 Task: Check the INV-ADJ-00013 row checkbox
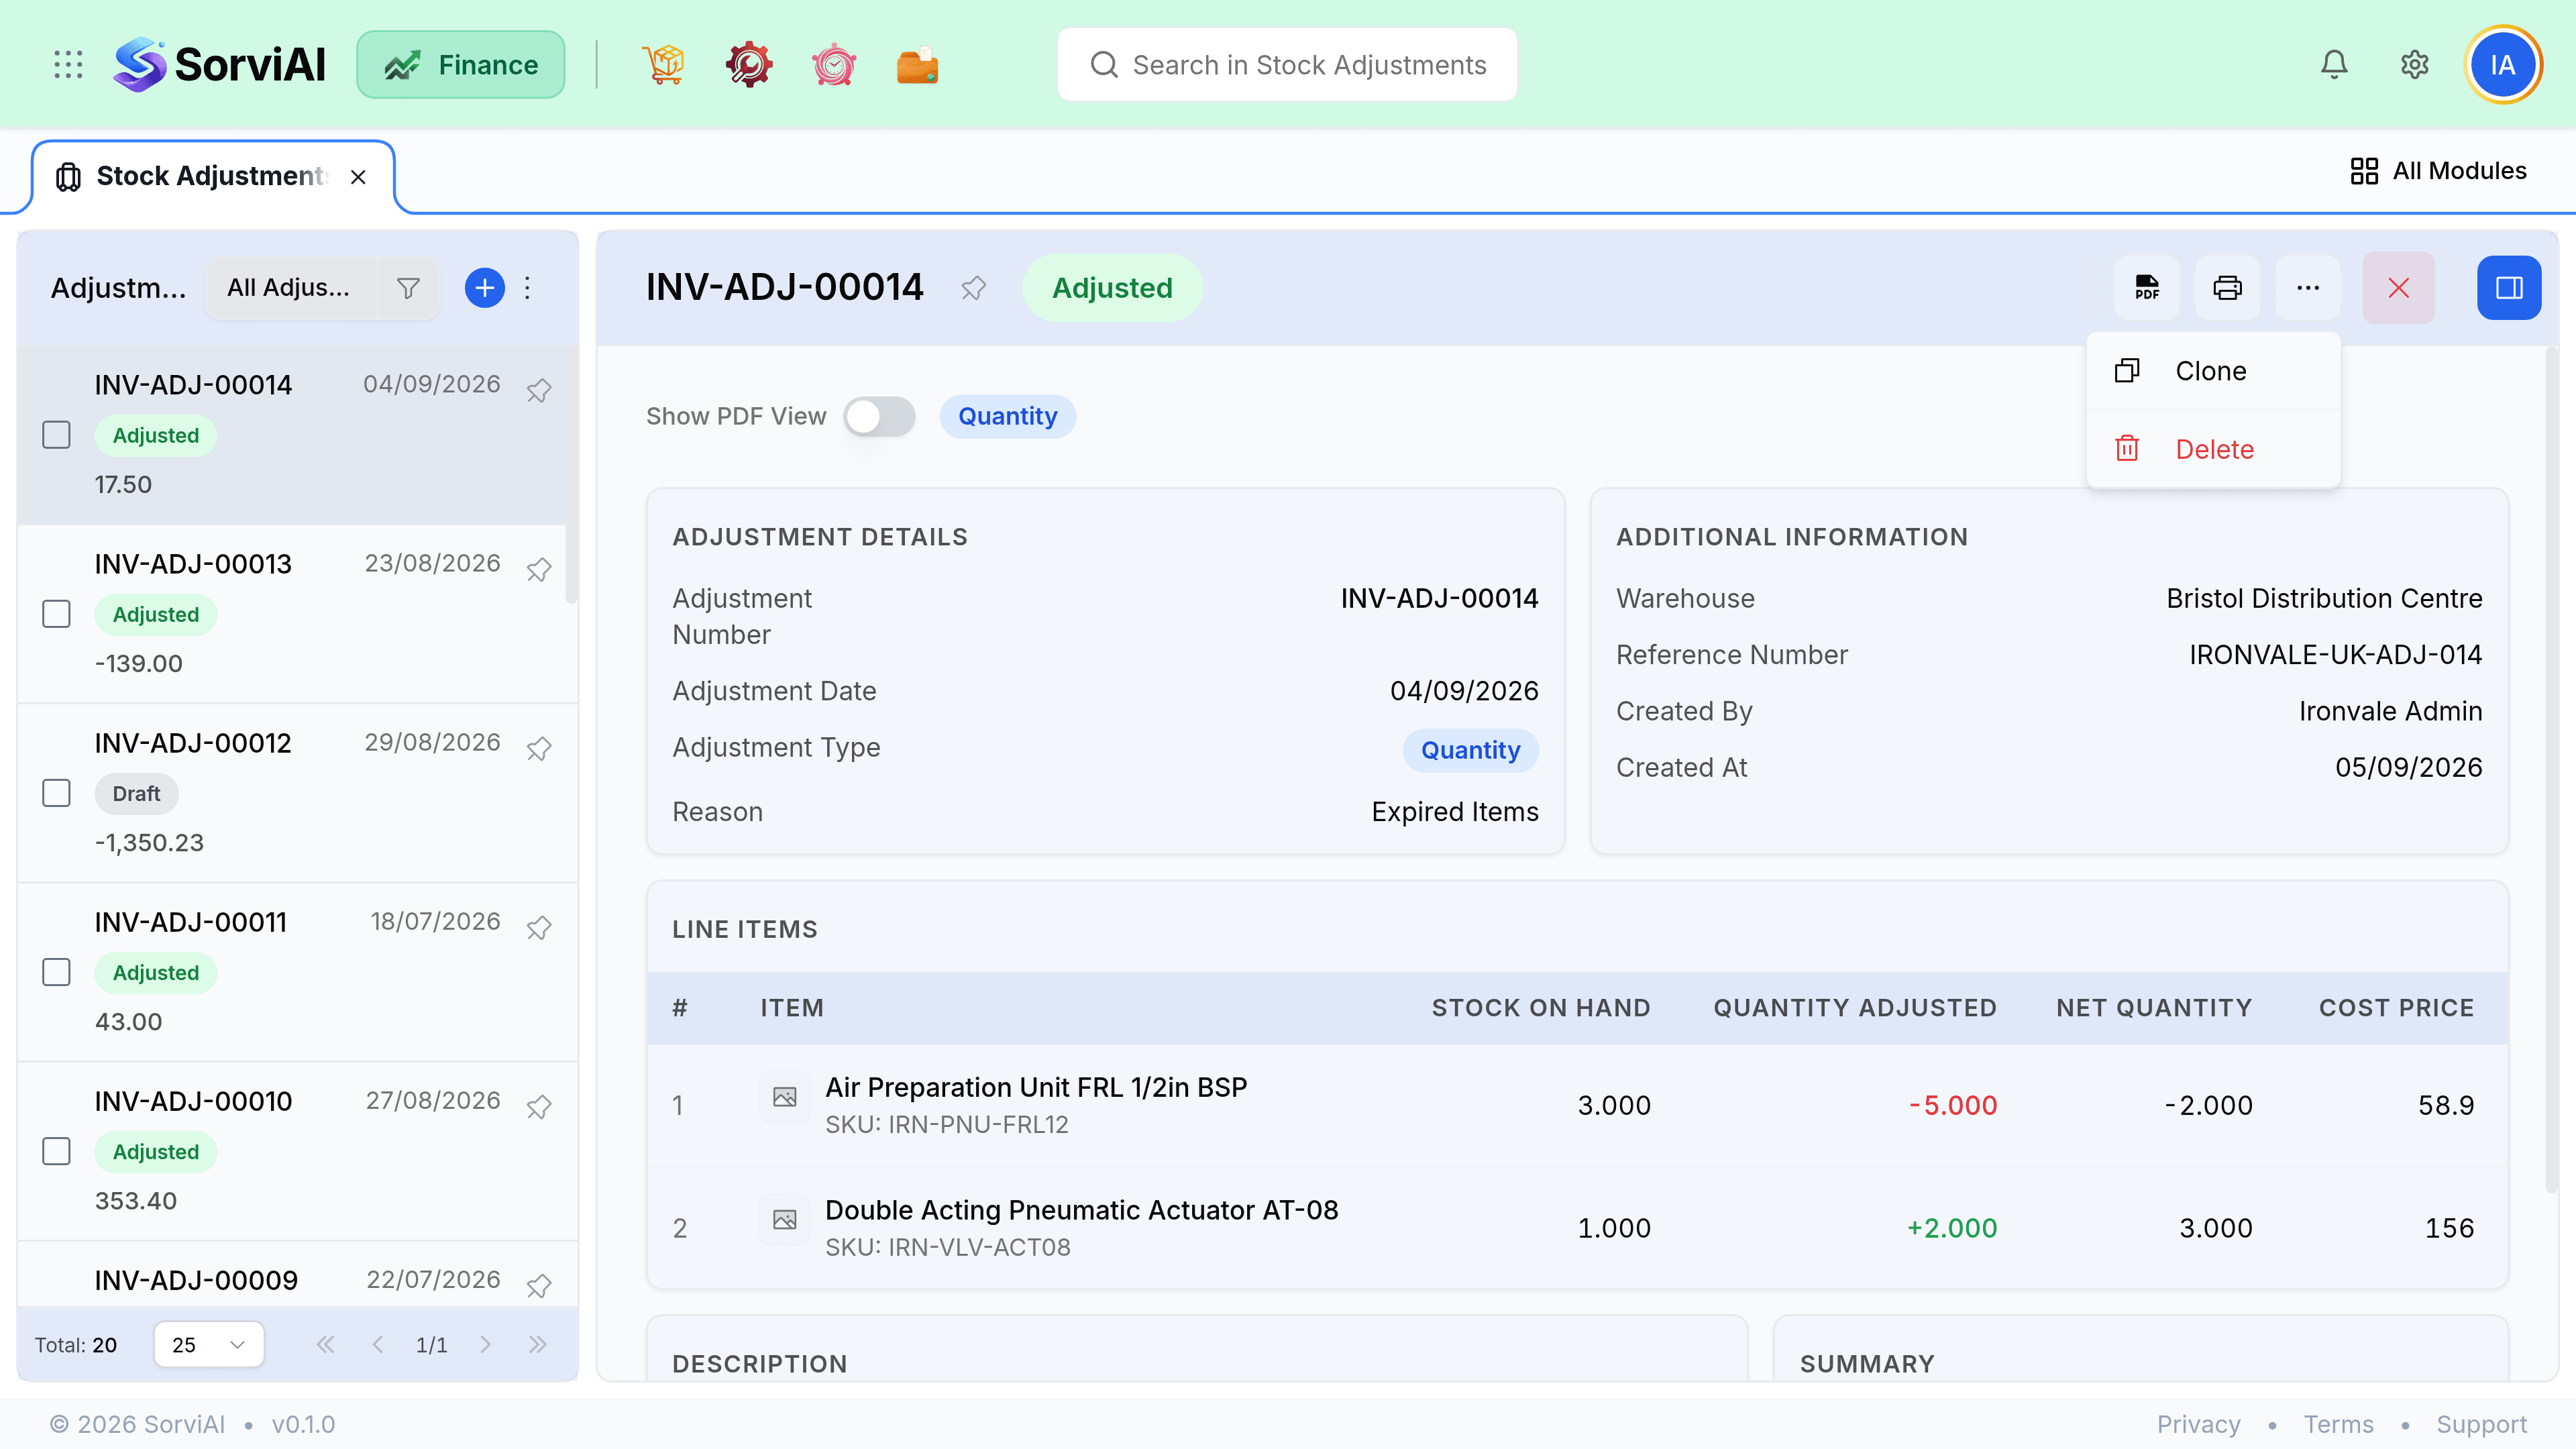pyautogui.click(x=56, y=614)
